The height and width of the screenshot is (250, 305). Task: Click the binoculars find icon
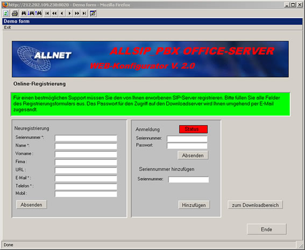(24, 13)
